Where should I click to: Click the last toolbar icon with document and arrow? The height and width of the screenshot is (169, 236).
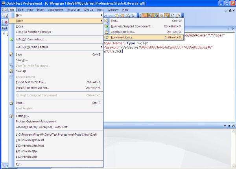point(178,16)
